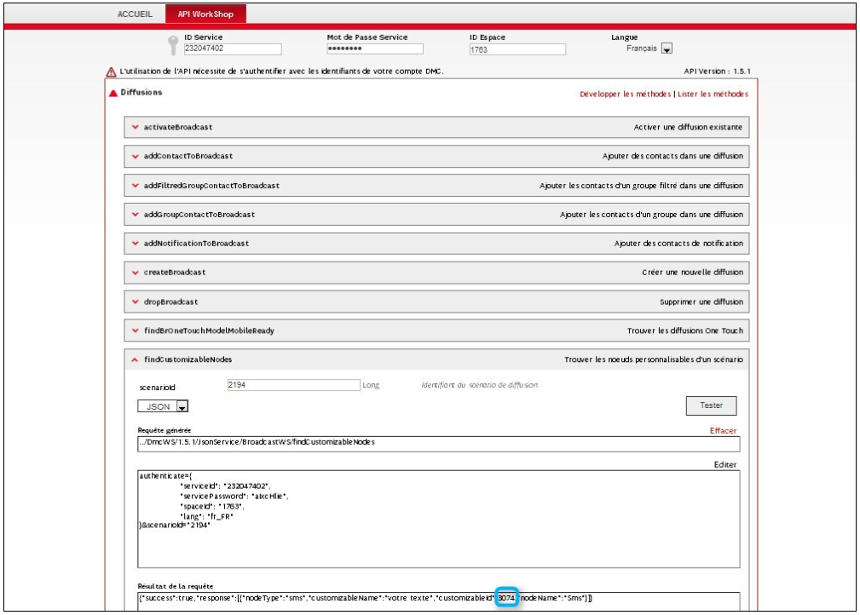
Task: Expand the addFiltredGroupContactToBroadcast chevron
Action: (135, 186)
